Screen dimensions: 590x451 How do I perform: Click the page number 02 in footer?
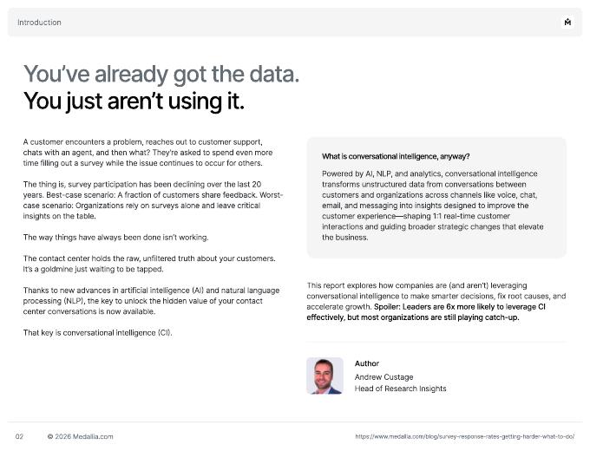[x=19, y=436]
